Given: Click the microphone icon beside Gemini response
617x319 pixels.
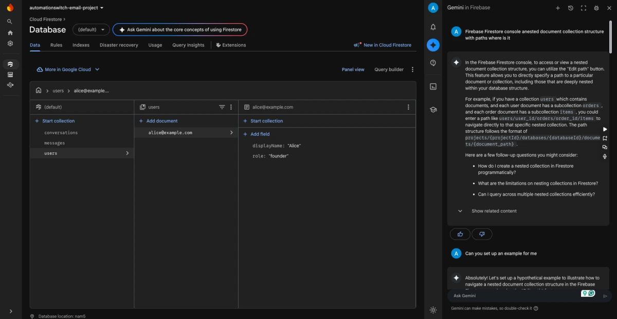Looking at the screenshot, I should [x=605, y=156].
